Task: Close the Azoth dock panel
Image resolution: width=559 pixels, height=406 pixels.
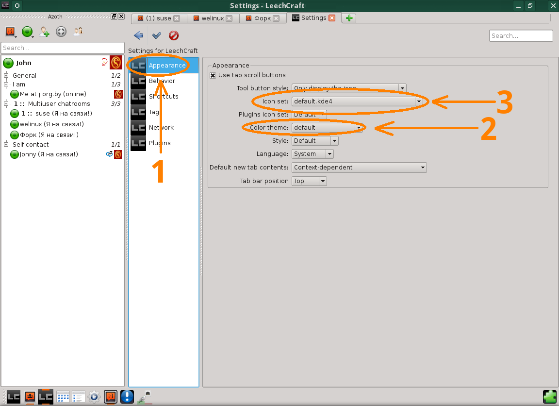Action: point(121,17)
